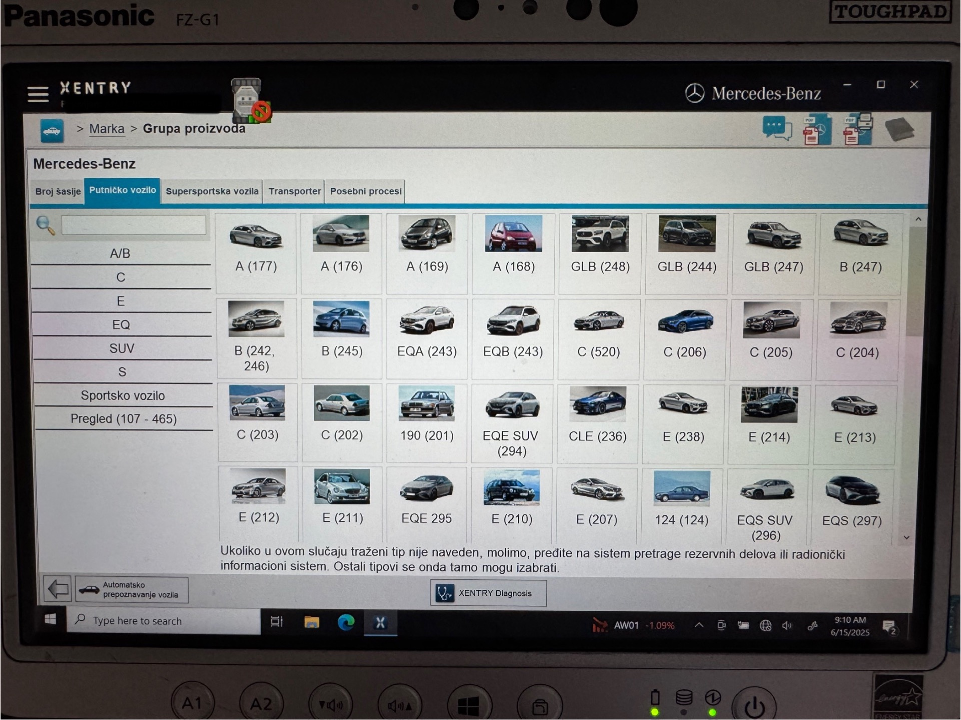The height and width of the screenshot is (720, 961).
Task: Filter by C class category
Action: click(x=121, y=277)
